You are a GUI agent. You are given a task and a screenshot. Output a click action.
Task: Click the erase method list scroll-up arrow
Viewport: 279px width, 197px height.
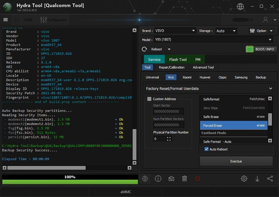tap(270, 98)
